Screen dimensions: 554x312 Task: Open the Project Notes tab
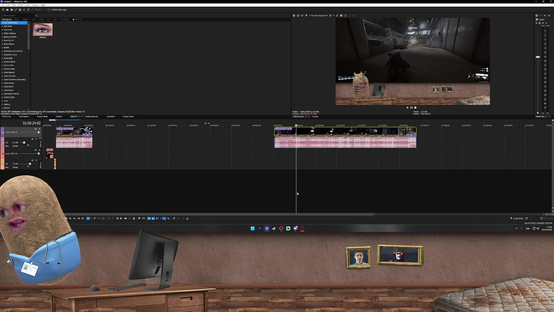[128, 116]
